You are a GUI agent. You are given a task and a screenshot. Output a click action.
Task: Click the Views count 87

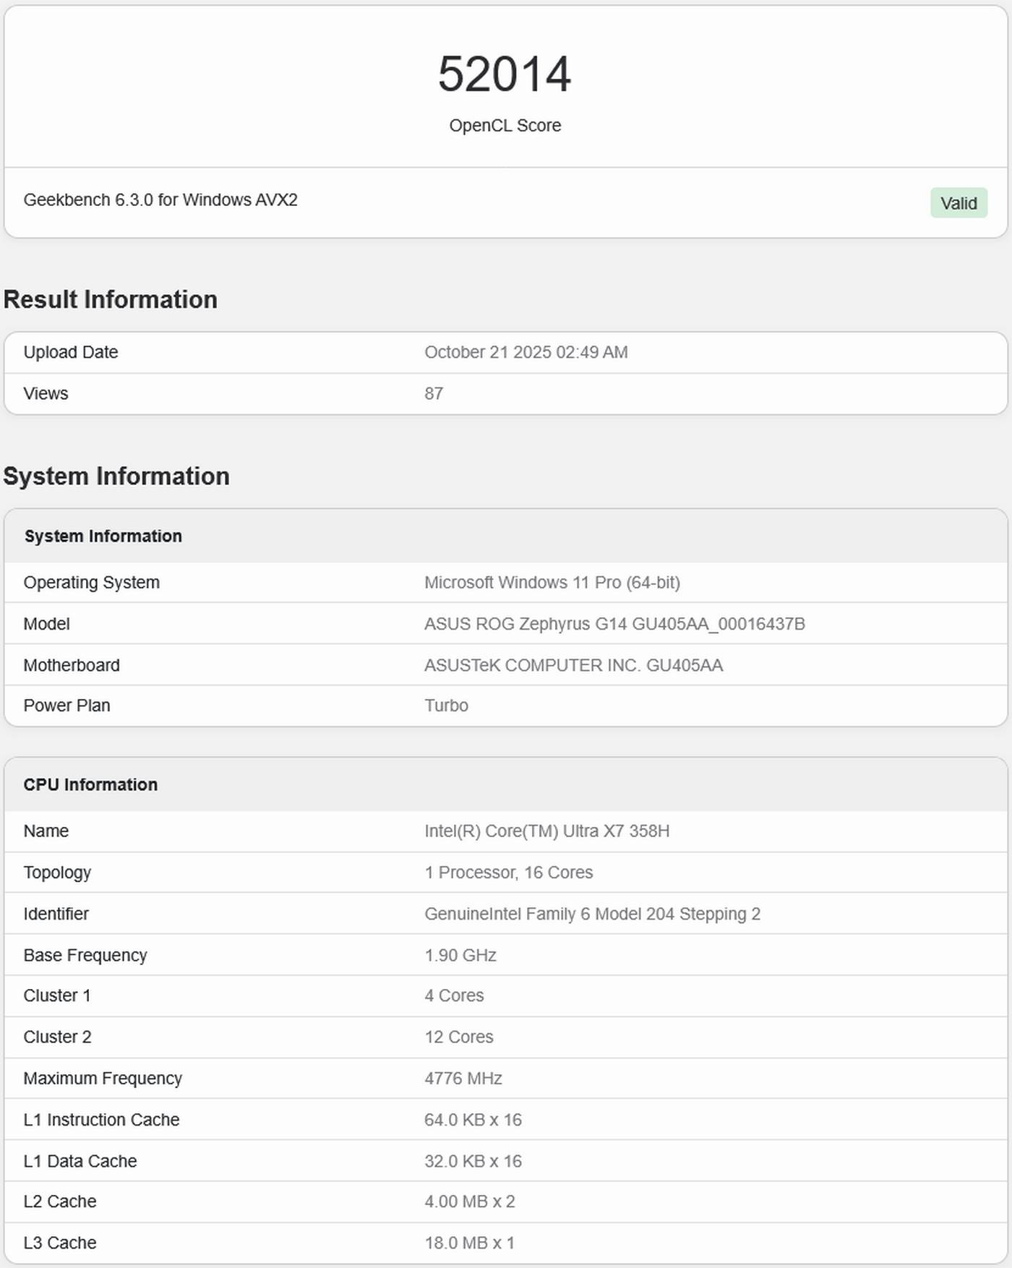pyautogui.click(x=434, y=393)
